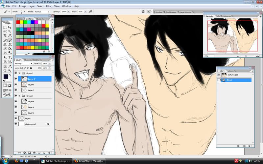Collapse Group 2 triangle
Image resolution: width=263 pixels, height=164 pixels.
19,73
